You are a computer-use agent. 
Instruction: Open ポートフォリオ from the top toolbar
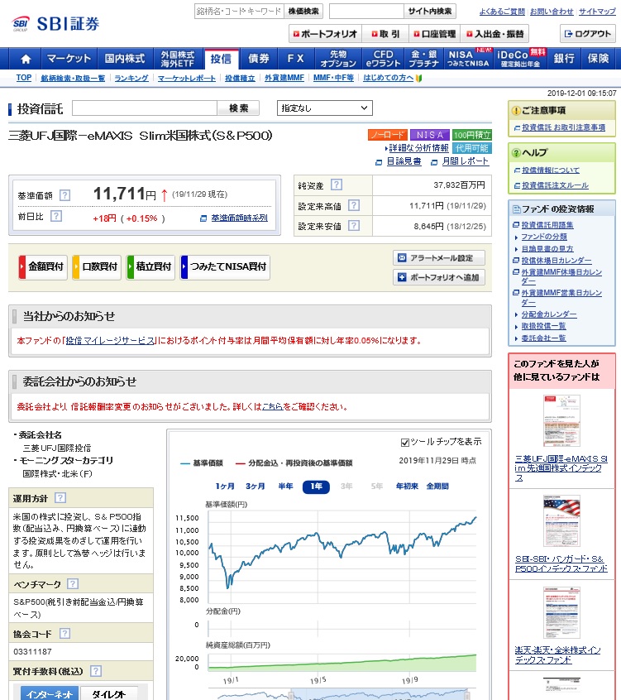pos(325,34)
